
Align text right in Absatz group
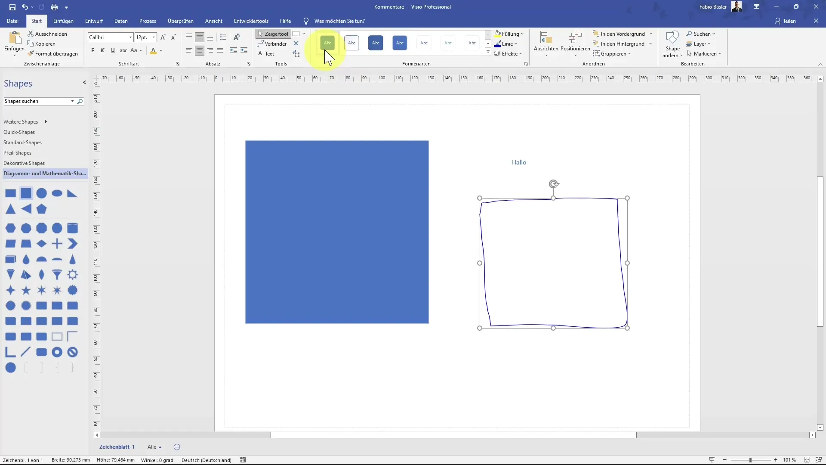(210, 50)
